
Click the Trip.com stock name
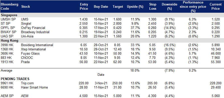27,83
